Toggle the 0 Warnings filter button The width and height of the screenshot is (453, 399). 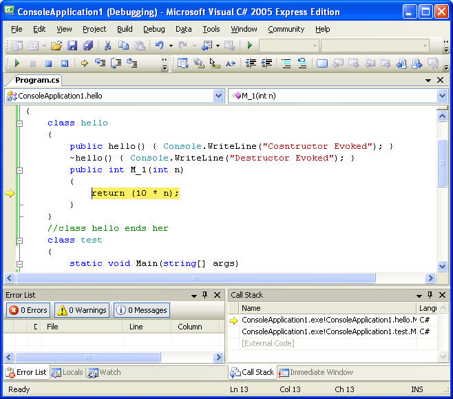click(x=82, y=310)
